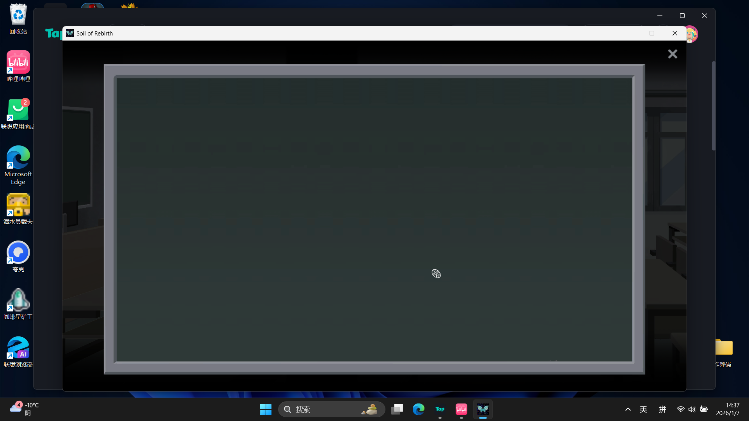Toggle input language 英 indicator
The image size is (749, 421).
(643, 409)
